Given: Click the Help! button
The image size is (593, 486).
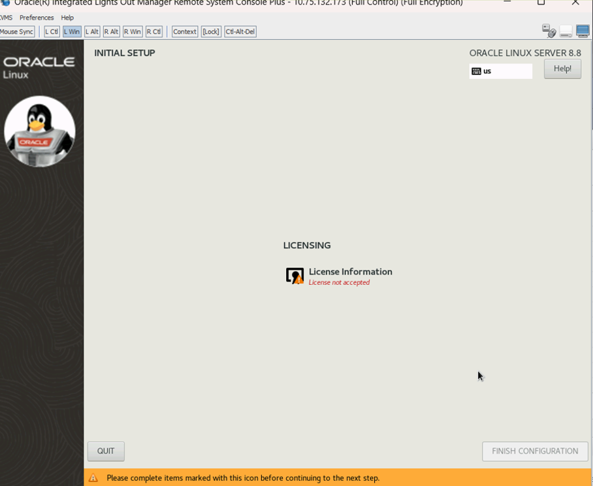Looking at the screenshot, I should pos(562,69).
